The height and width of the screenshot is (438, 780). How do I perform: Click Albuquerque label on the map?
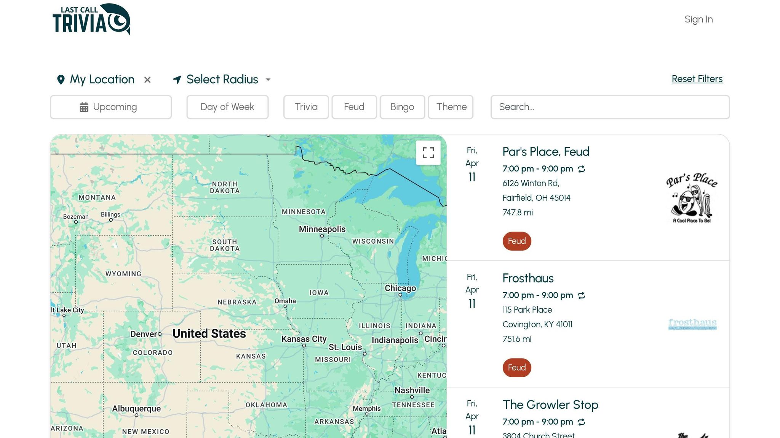point(136,409)
